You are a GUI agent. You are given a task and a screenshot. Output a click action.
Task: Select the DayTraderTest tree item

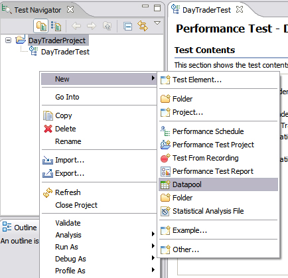pyautogui.click(x=65, y=52)
